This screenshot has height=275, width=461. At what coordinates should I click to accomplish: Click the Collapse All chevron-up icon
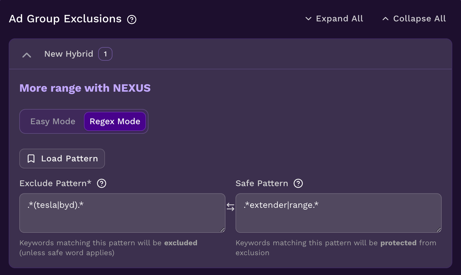tap(386, 19)
